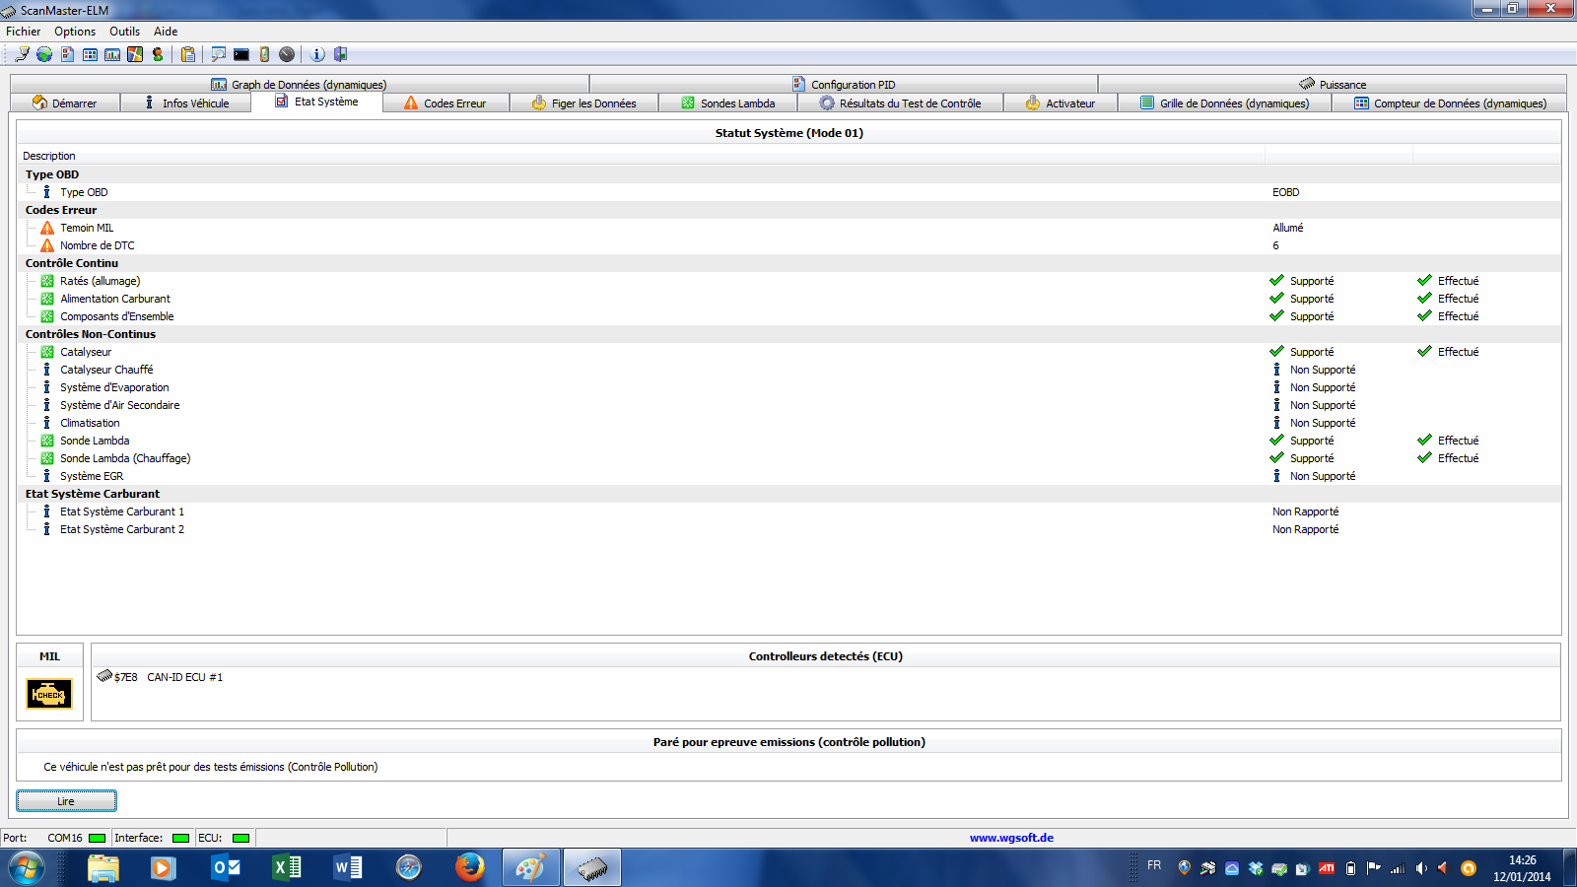Click the gauge dial toolbar icon
The width and height of the screenshot is (1577, 887).
tap(287, 54)
